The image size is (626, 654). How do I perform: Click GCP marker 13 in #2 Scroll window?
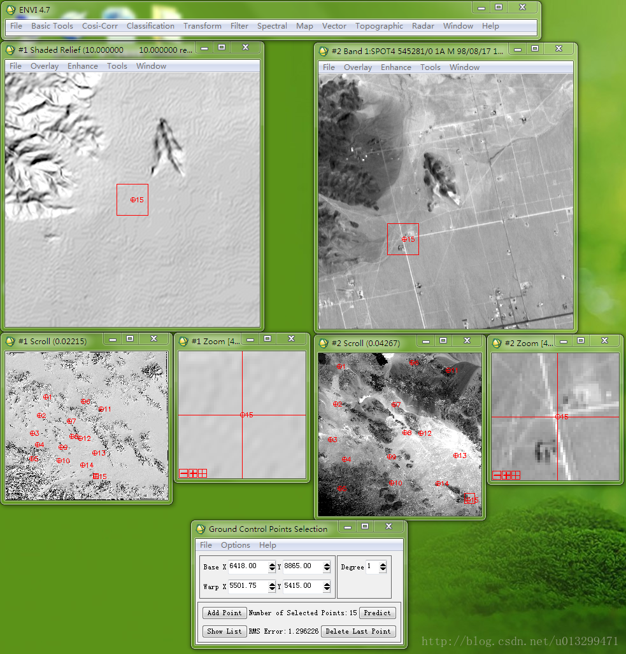pos(456,456)
